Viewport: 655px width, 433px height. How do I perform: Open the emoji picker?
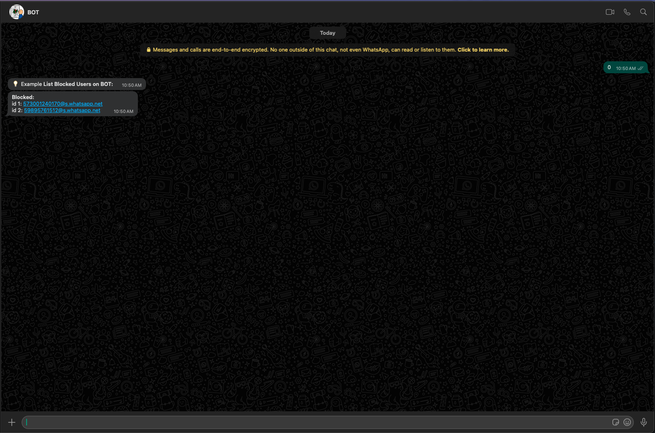click(x=627, y=422)
